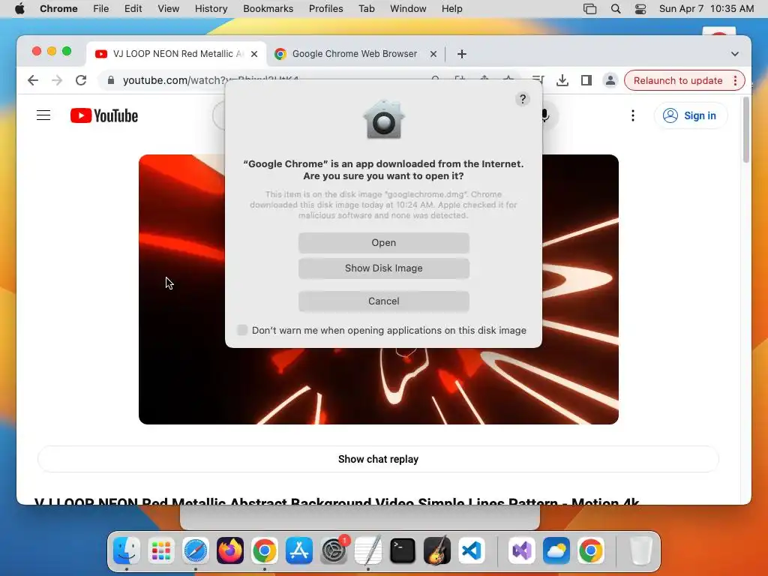Enable Don't warn me checkbox

(x=242, y=330)
